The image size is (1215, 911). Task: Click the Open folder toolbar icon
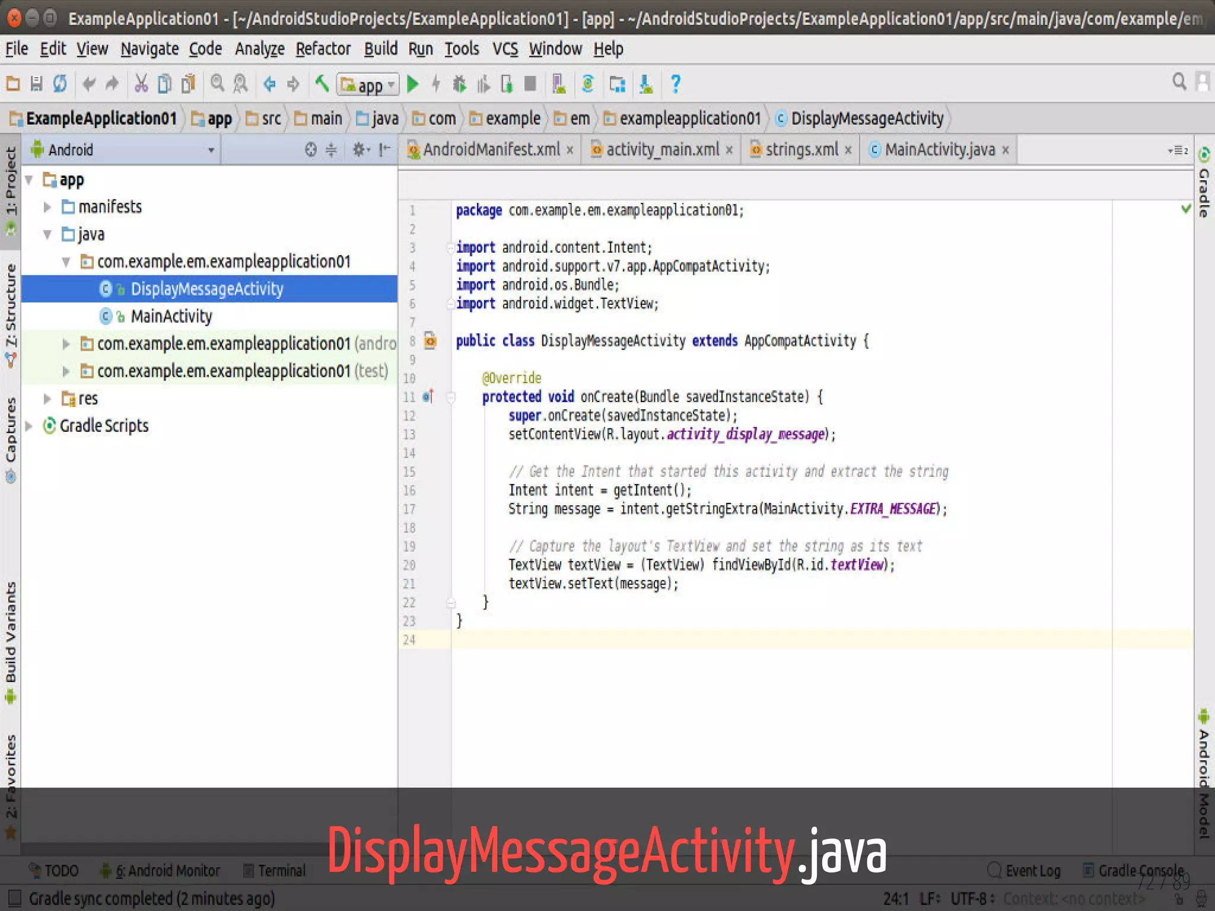tap(13, 84)
